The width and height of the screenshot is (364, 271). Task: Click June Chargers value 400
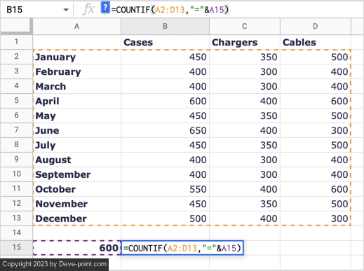click(245, 130)
